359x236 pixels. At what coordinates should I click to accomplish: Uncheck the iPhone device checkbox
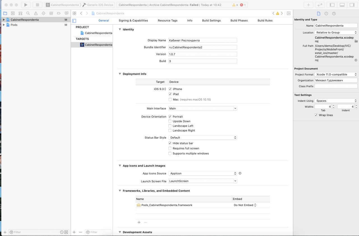point(170,89)
